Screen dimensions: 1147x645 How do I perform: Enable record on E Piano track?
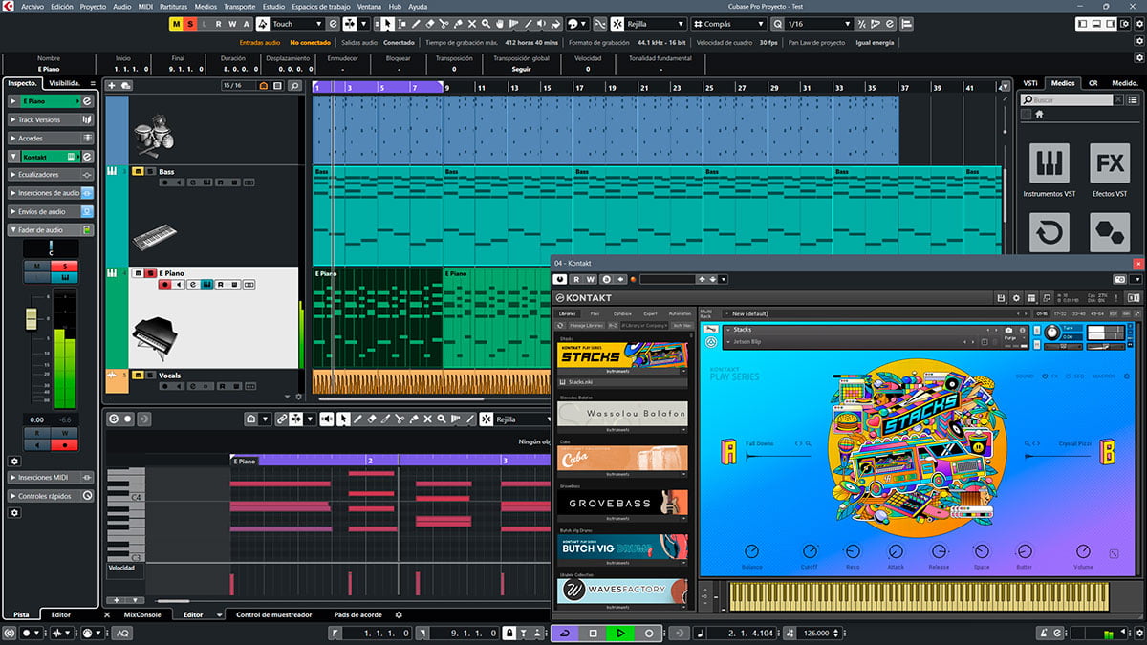[165, 284]
